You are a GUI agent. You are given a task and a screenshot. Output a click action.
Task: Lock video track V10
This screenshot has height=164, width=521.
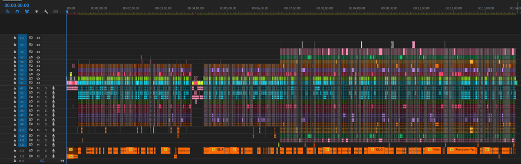[x=15, y=38]
